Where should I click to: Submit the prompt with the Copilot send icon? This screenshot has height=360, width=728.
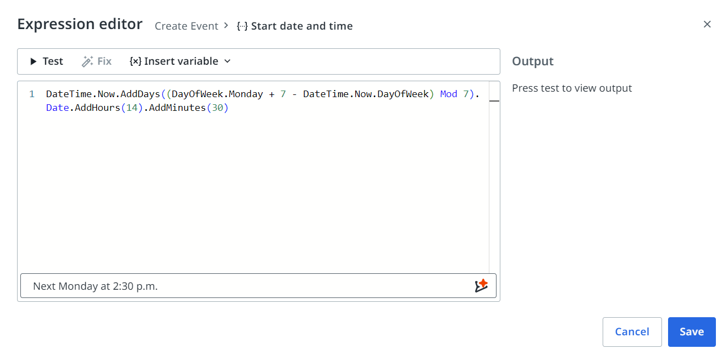point(481,286)
